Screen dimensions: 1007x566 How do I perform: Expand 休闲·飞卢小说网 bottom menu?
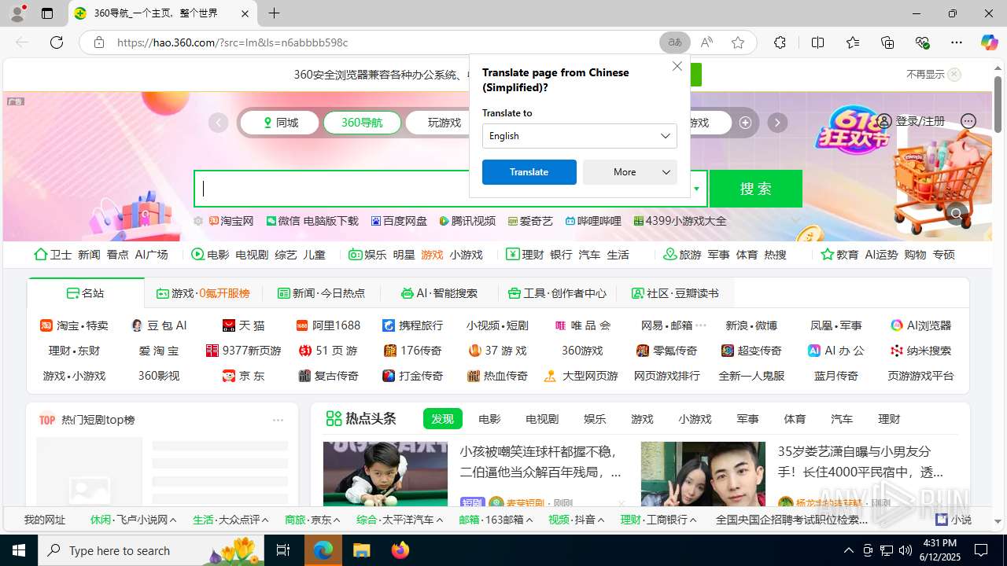pyautogui.click(x=133, y=520)
